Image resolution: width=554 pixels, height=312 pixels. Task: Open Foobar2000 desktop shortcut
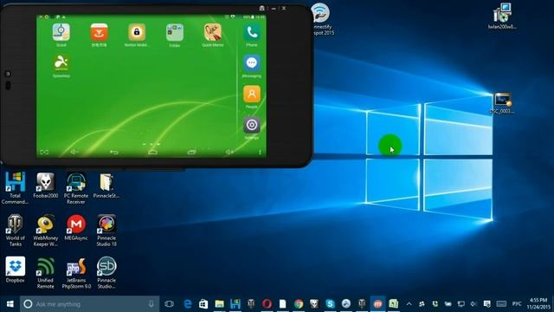46,185
